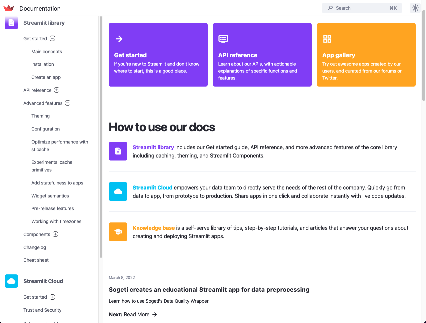426x323 pixels.
Task: Toggle the light/dark theme sun icon
Action: (415, 8)
